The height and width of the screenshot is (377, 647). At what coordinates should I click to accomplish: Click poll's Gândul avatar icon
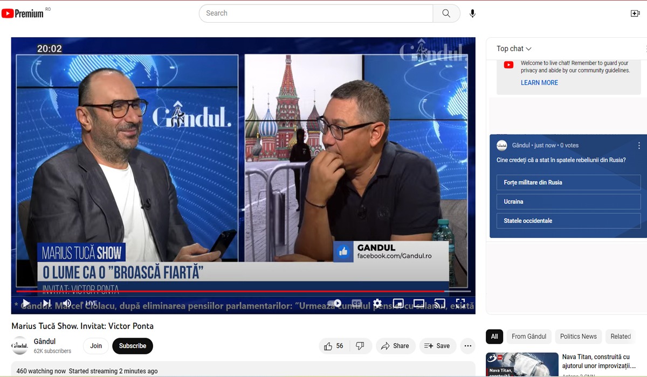tap(502, 145)
